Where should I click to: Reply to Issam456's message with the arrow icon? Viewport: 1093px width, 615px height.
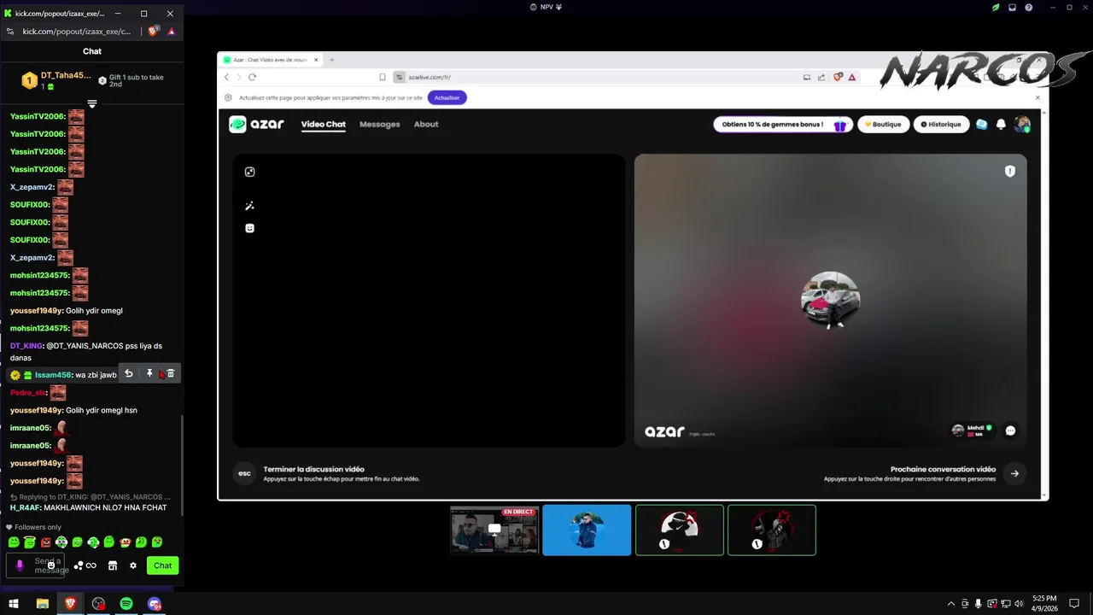tap(129, 374)
